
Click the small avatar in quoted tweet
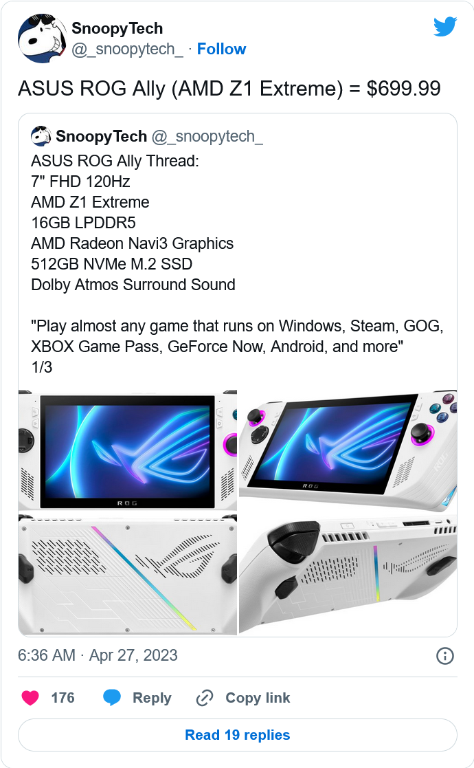(x=41, y=136)
